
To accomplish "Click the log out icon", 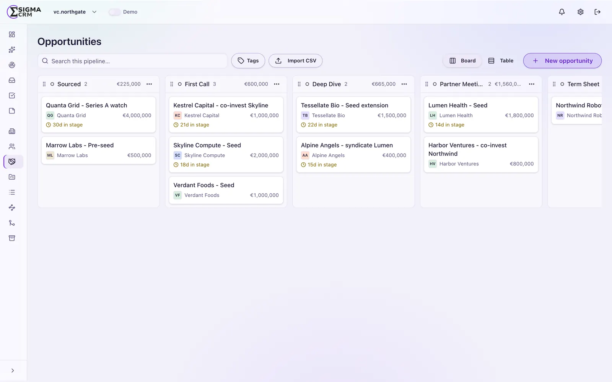I will [597, 12].
